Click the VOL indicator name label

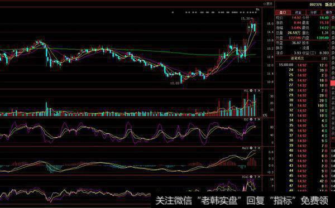pyautogui.click(x=246, y=91)
